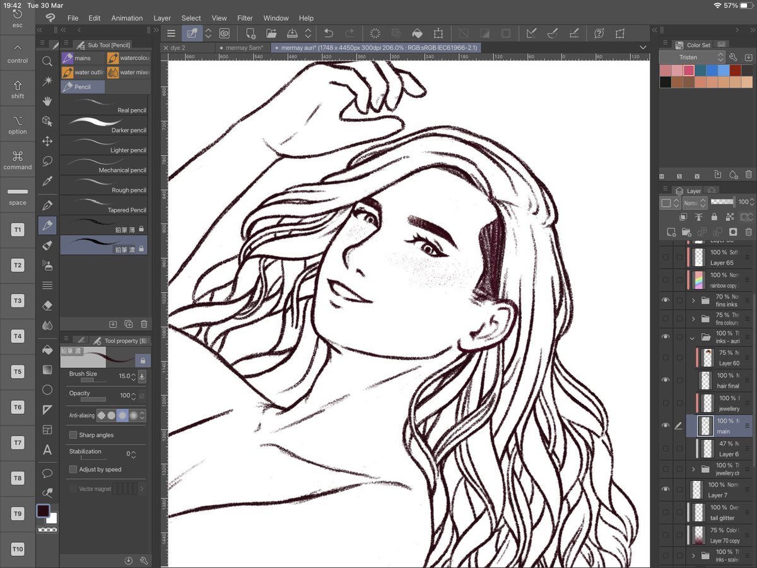Select the Figure circle tool

pyautogui.click(x=47, y=389)
